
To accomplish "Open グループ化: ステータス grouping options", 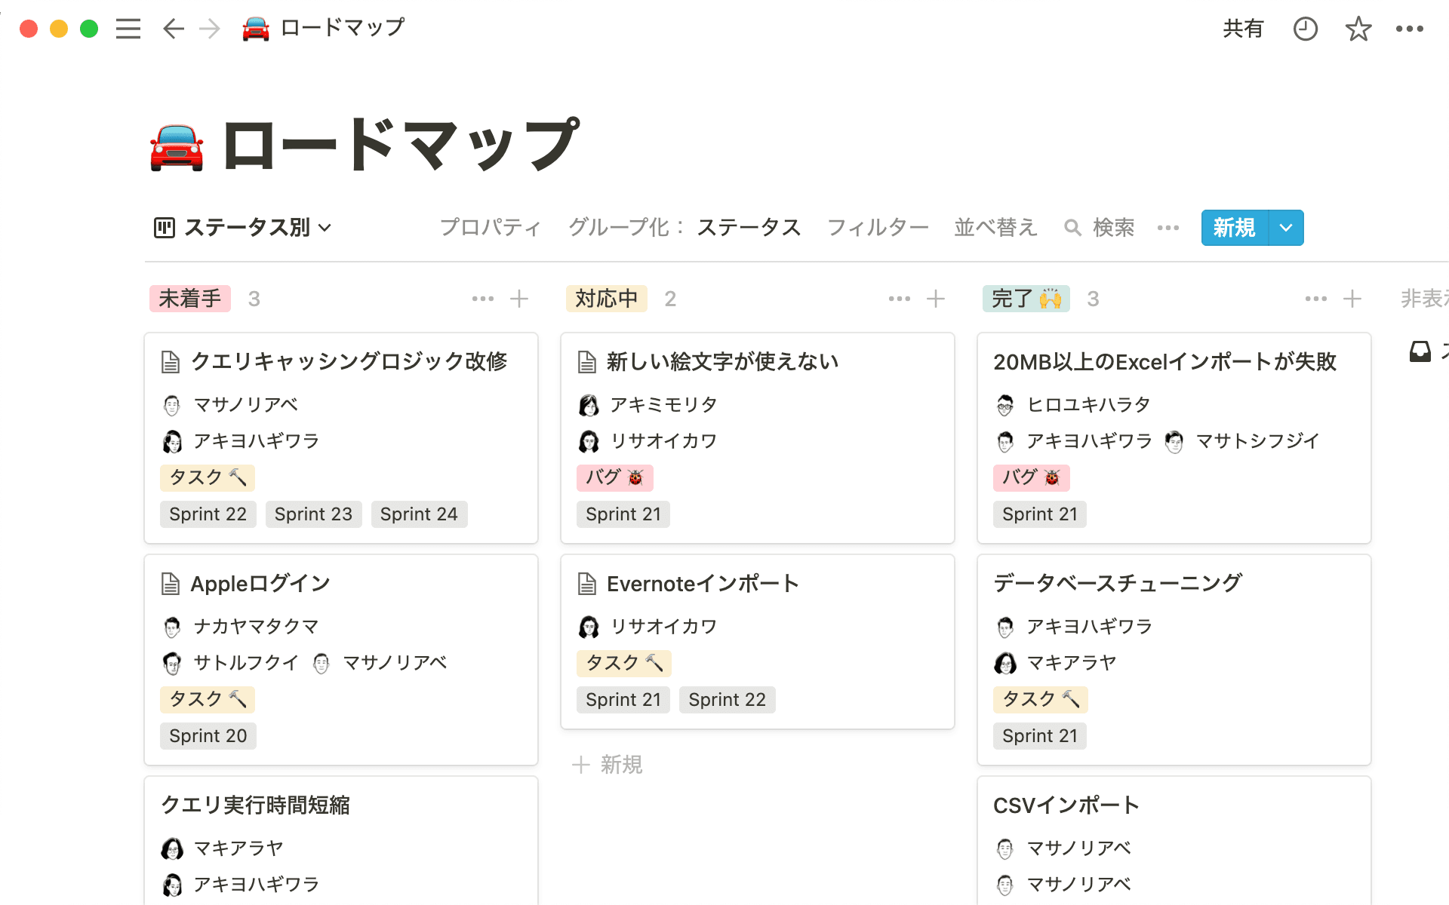I will point(684,228).
